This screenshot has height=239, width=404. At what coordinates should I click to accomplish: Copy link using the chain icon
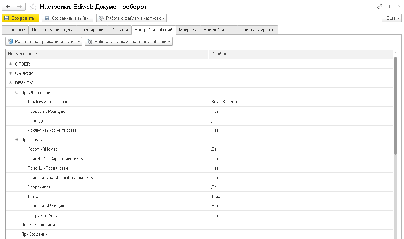[x=380, y=7]
